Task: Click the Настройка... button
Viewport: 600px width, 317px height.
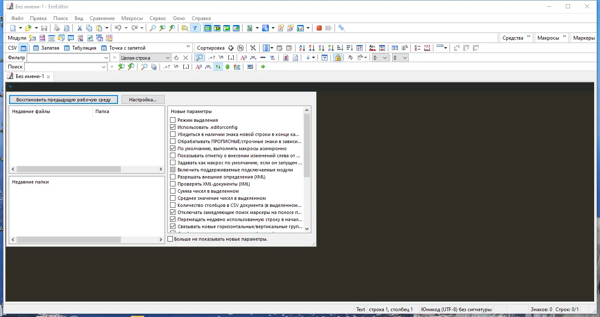Action: [142, 99]
